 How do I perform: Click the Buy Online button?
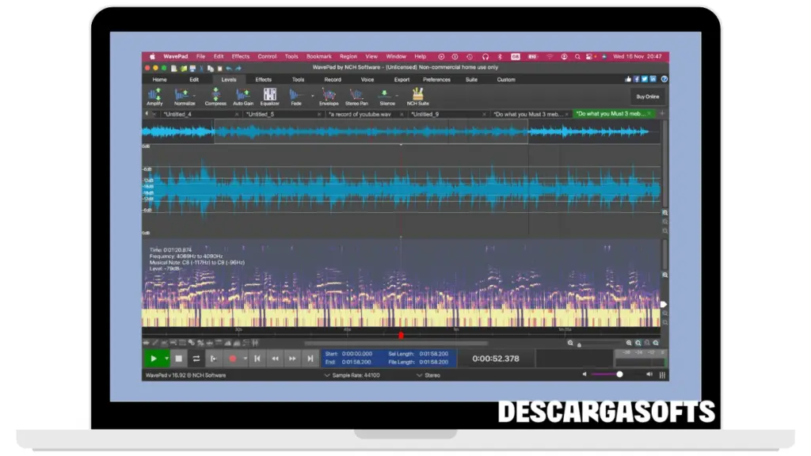pos(647,97)
